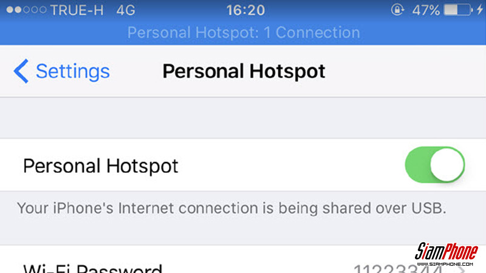Tap the Personal Hotspot: 1 Connection banner
Viewport: 486px width, 273px height.
click(x=244, y=33)
